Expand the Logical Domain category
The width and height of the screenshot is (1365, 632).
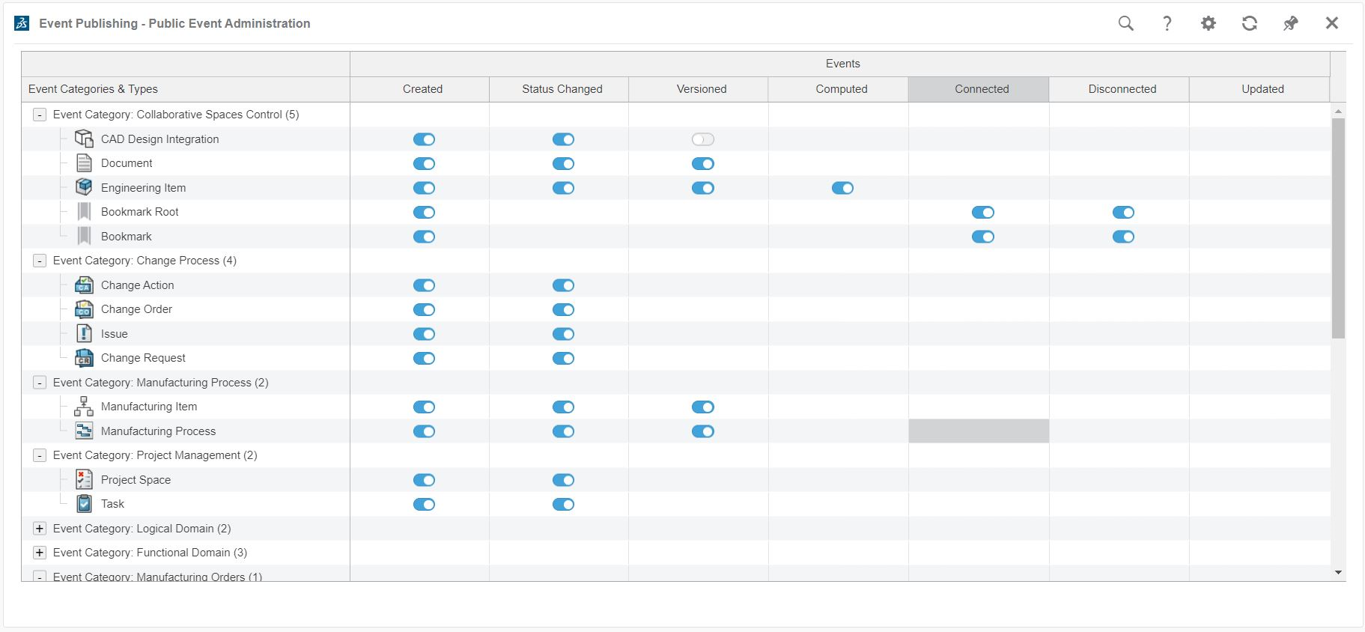pyautogui.click(x=40, y=529)
